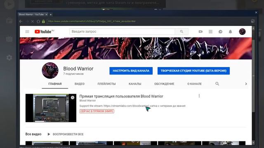This screenshot has height=148, width=264.
Task: Click the YouTube search magnifier button
Action: [181, 32]
